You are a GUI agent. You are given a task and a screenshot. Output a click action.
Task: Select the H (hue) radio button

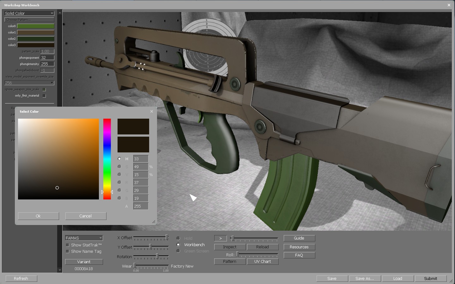119,159
